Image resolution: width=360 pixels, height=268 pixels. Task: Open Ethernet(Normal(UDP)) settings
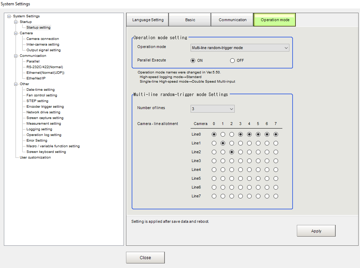[x=45, y=73]
